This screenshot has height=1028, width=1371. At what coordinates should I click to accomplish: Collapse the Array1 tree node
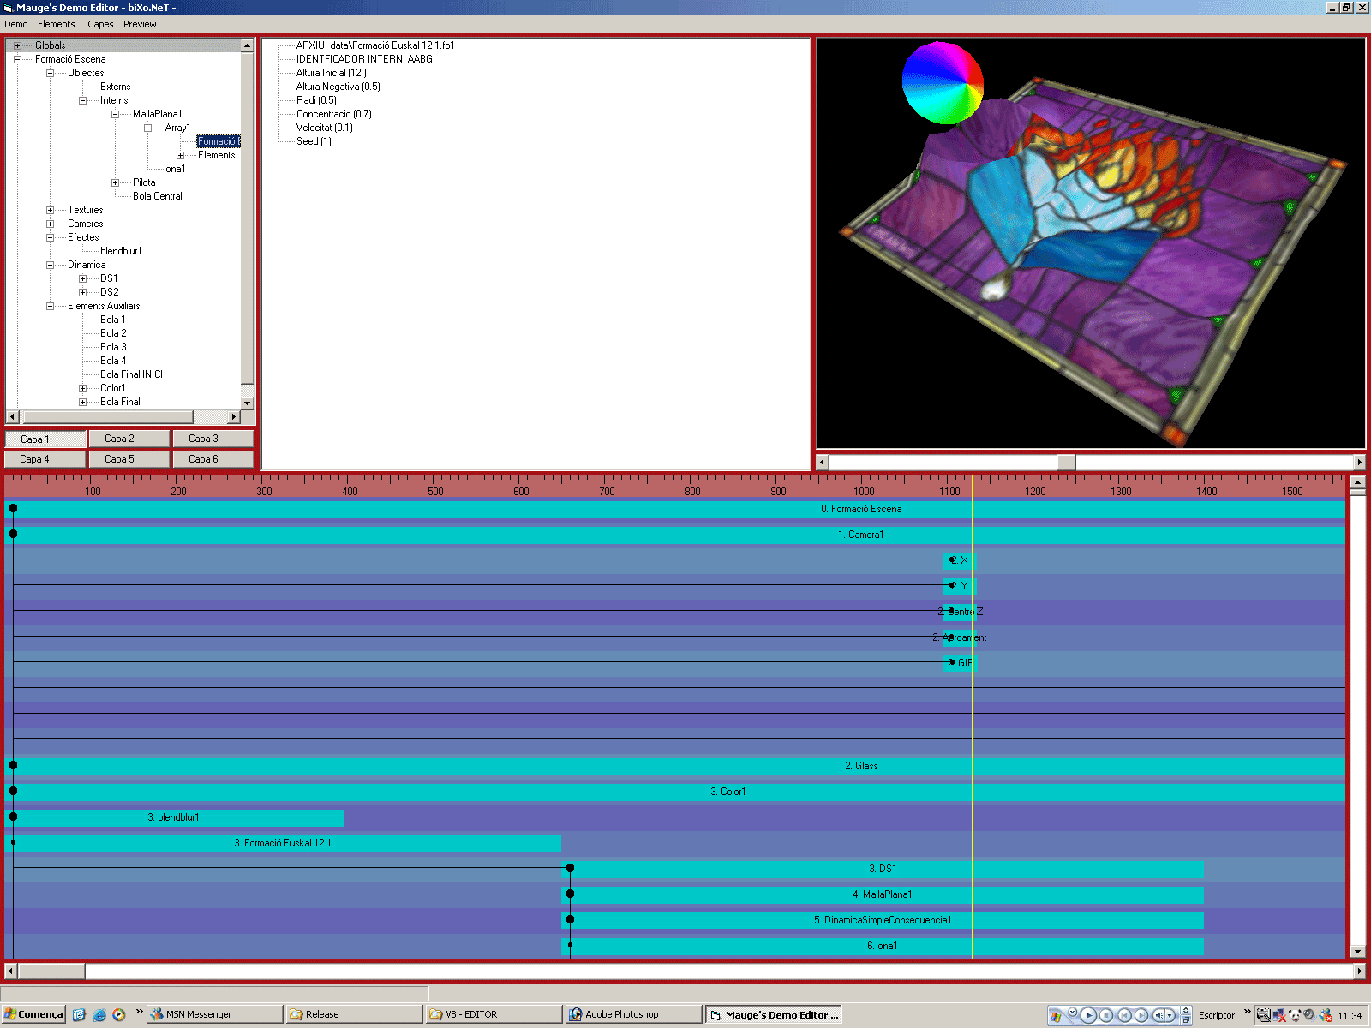coord(147,128)
